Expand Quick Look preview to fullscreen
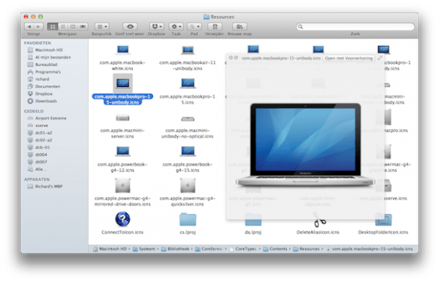439x282 pixels. point(380,58)
